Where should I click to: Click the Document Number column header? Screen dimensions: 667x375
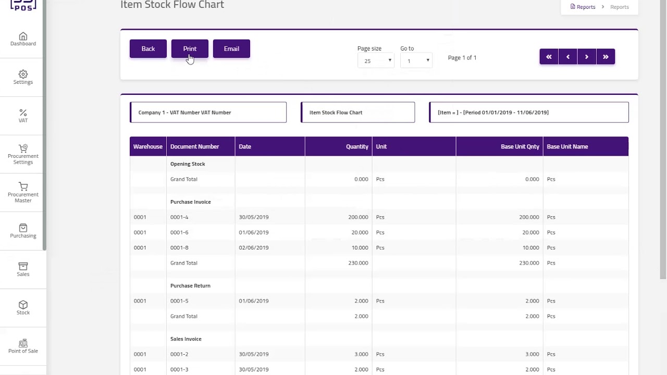201,146
